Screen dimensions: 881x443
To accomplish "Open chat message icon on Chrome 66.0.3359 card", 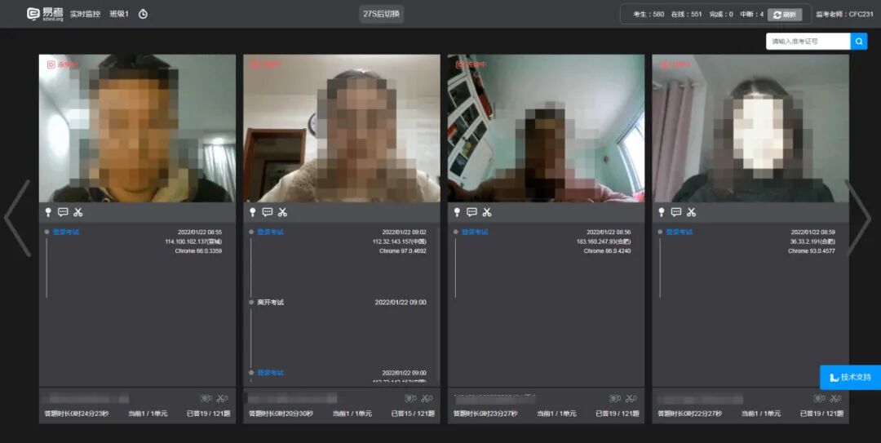I will (x=63, y=212).
